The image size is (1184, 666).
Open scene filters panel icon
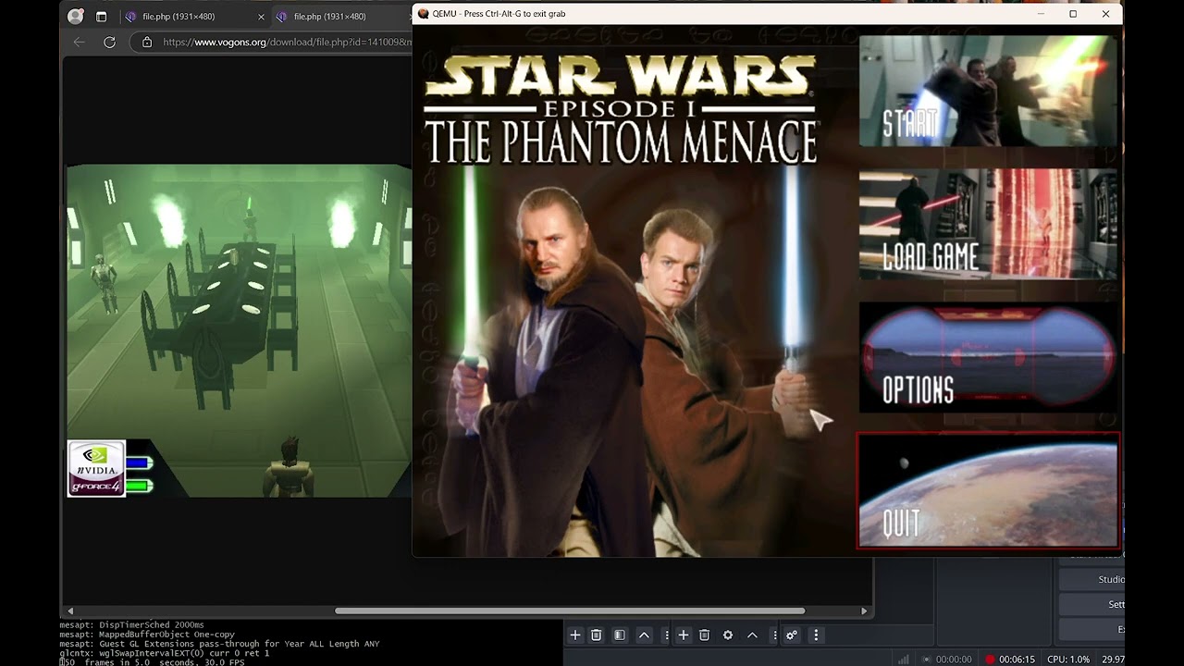point(620,635)
